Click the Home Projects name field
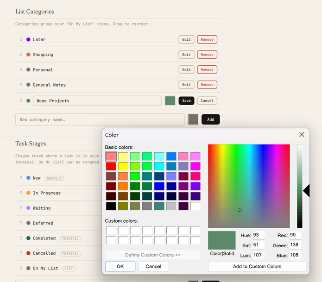The height and width of the screenshot is (282, 322). tap(97, 101)
